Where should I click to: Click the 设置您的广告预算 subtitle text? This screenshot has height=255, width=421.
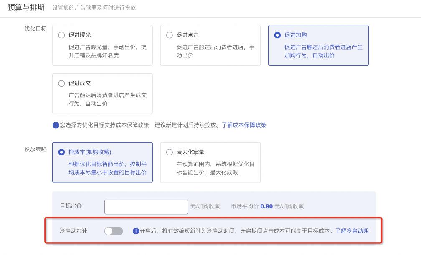tap(94, 7)
